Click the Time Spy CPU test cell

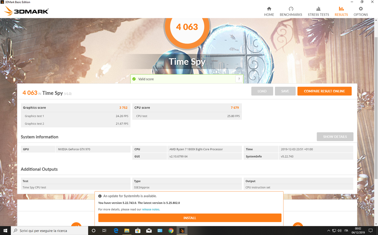[x=76, y=187]
